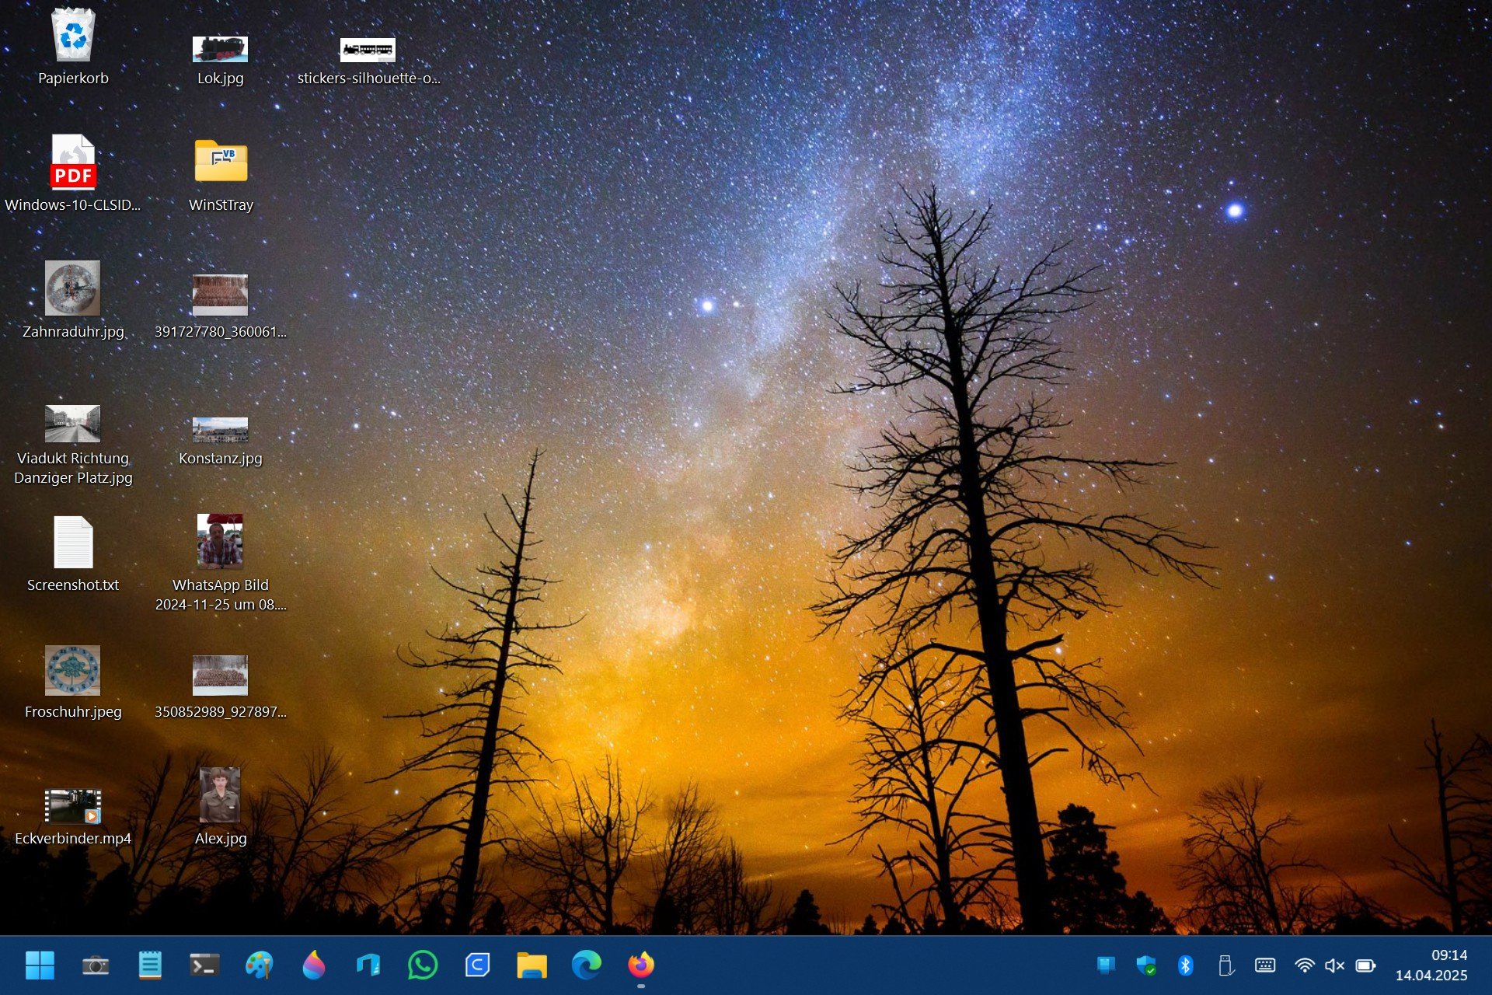
Task: Open the clock and date flyout
Action: [x=1431, y=965]
